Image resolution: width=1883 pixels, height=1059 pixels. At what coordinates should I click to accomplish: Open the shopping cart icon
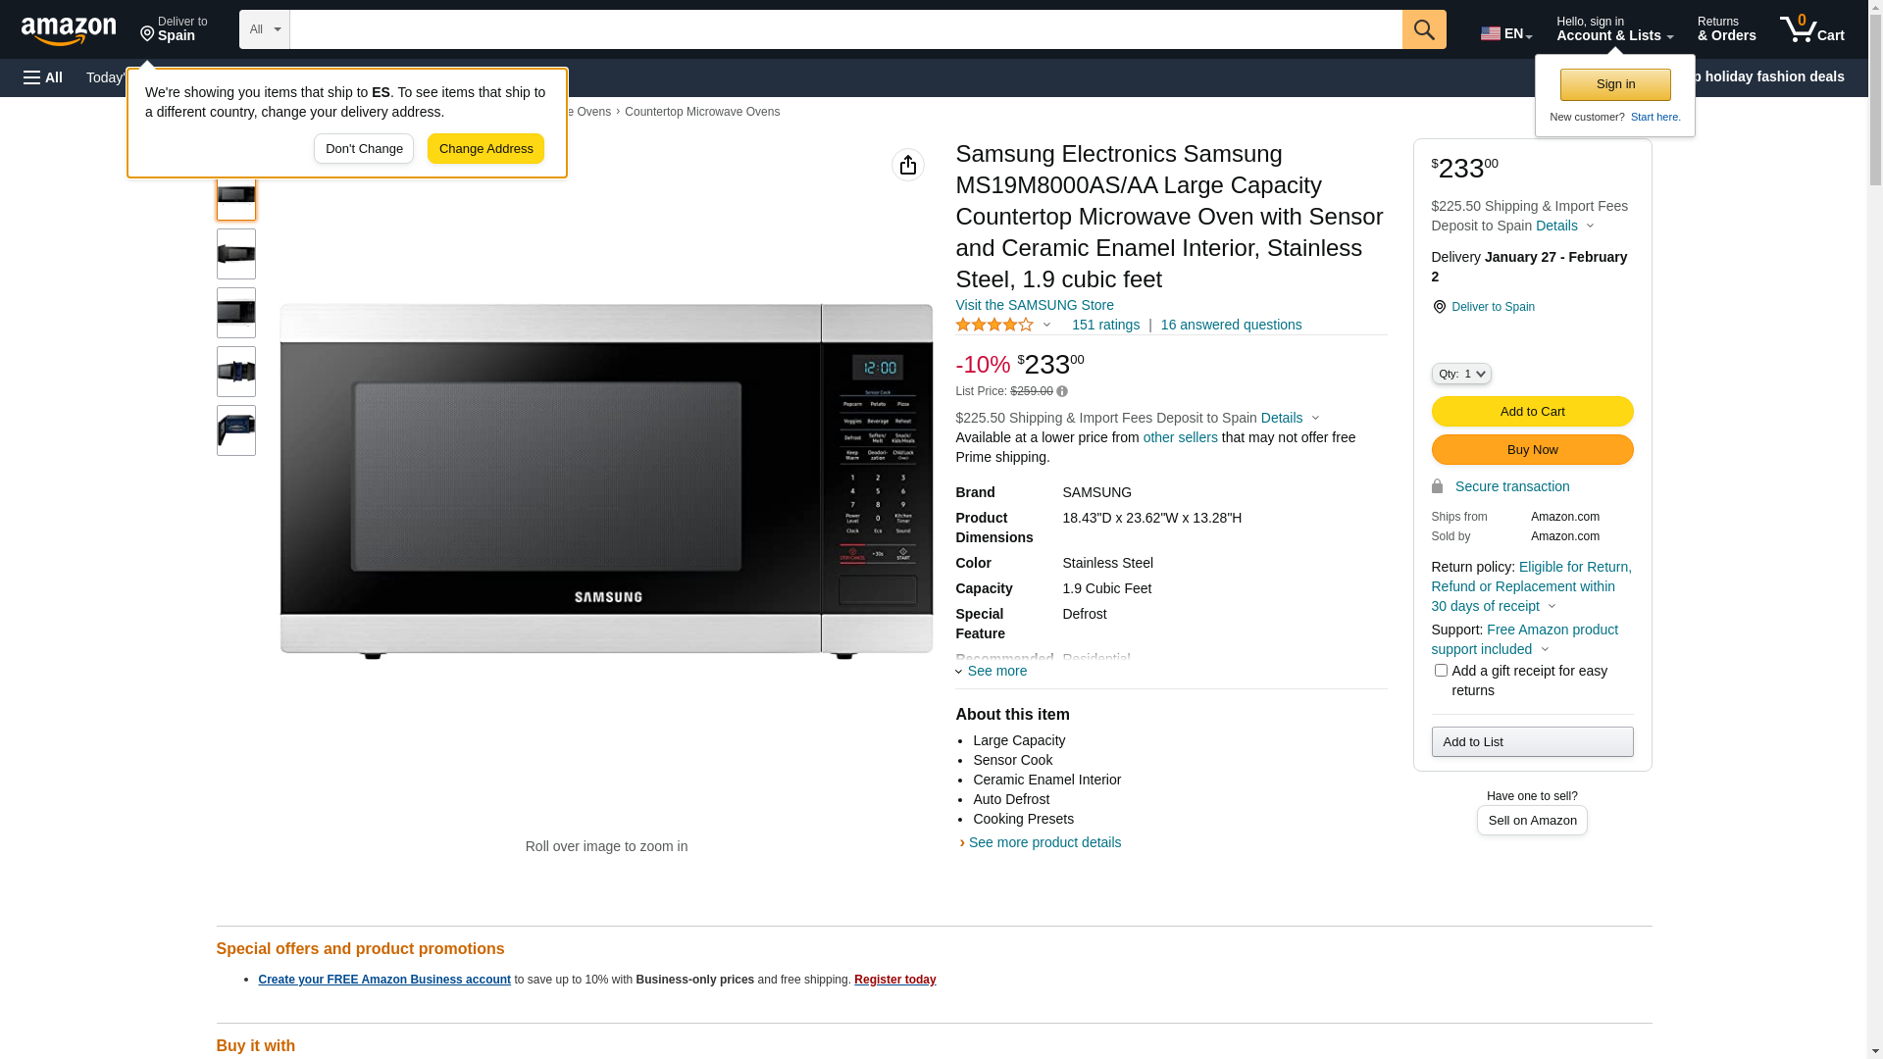[x=1811, y=29]
